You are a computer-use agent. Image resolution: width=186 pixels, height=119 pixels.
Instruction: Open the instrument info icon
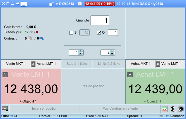(80, 4)
